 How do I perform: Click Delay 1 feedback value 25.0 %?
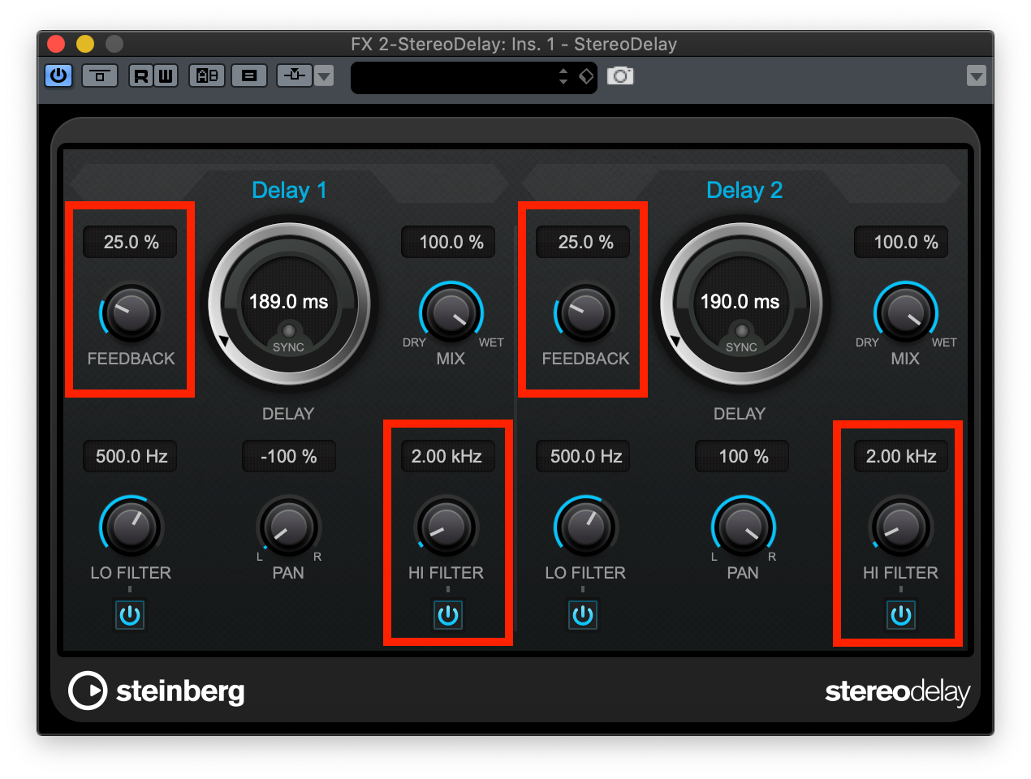click(131, 242)
